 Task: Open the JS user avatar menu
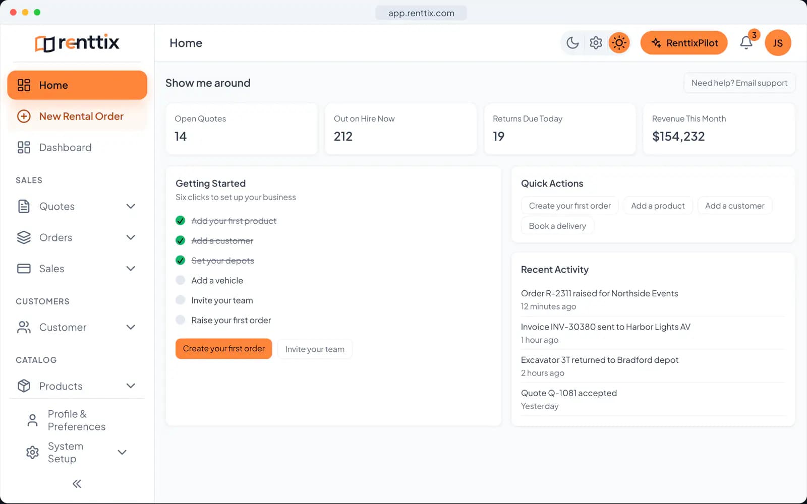778,43
